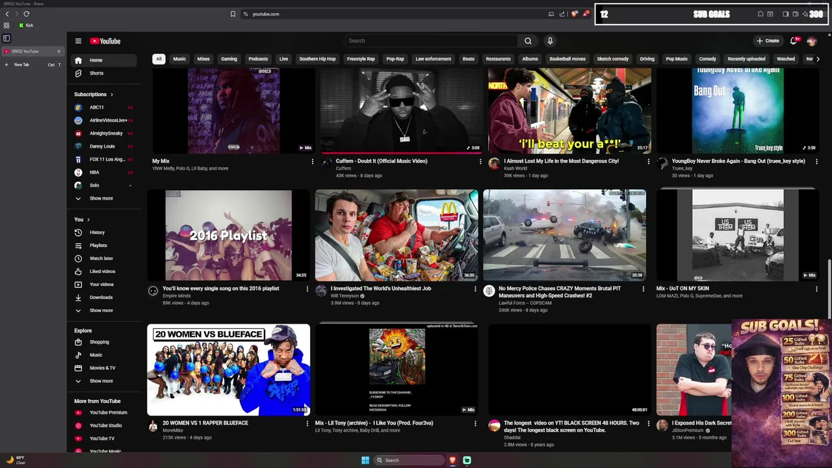
Task: Expand Subscriptions Show more
Action: coord(104,198)
